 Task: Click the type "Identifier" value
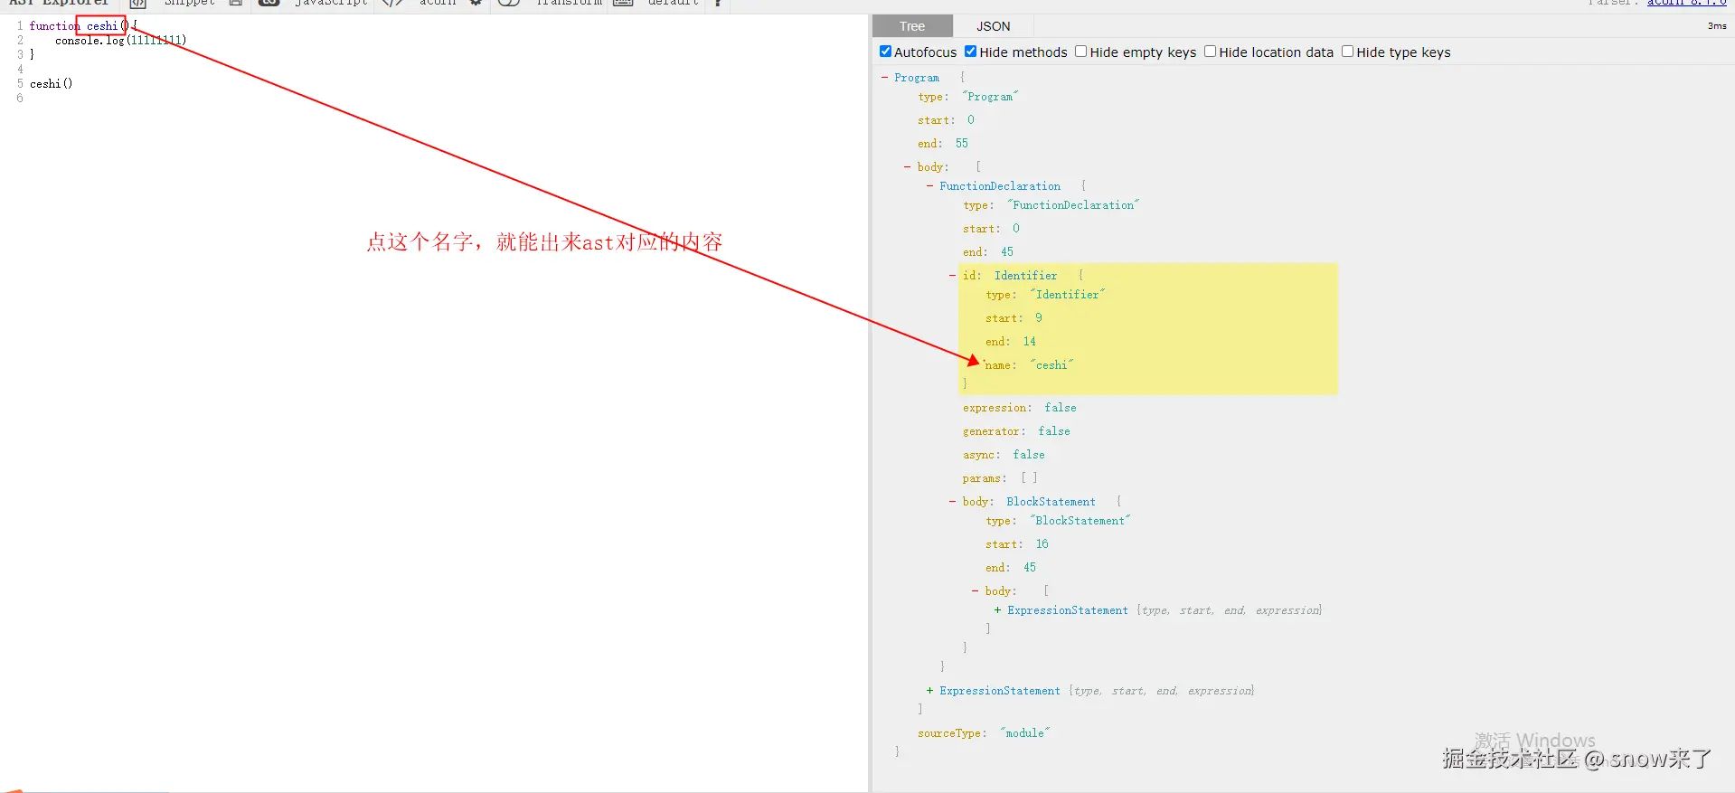pos(1068,295)
